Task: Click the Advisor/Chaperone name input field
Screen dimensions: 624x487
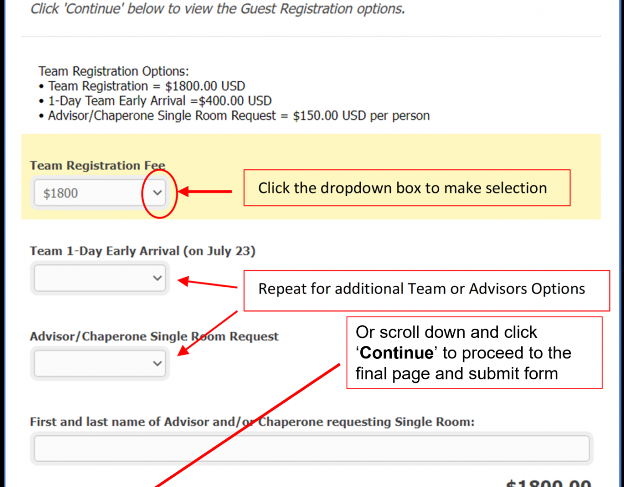Action: pos(312,448)
